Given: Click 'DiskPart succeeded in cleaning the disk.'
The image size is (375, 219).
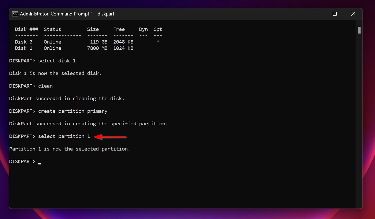Looking at the screenshot, I should click(67, 99).
